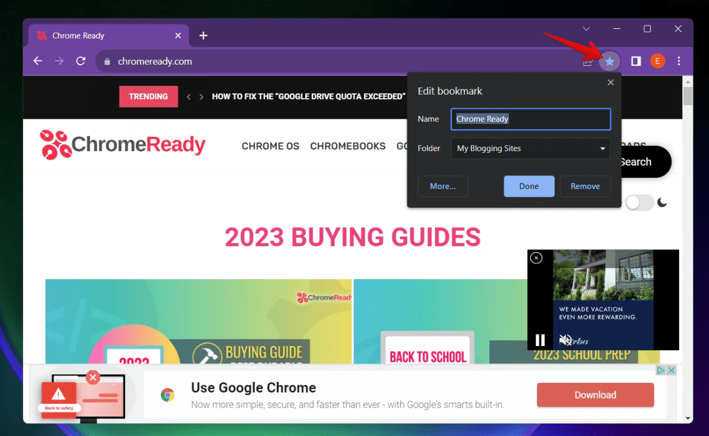Viewport: 709px width, 436px height.
Task: Open the browser side panel icon
Action: click(636, 61)
